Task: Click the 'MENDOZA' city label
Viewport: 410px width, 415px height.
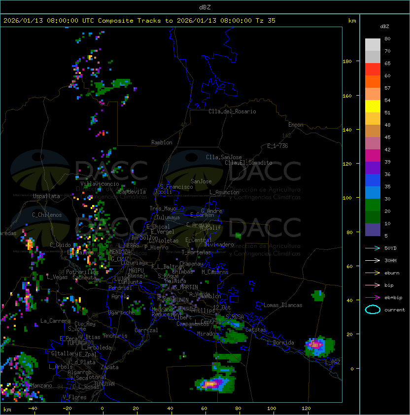Action: click(x=120, y=252)
